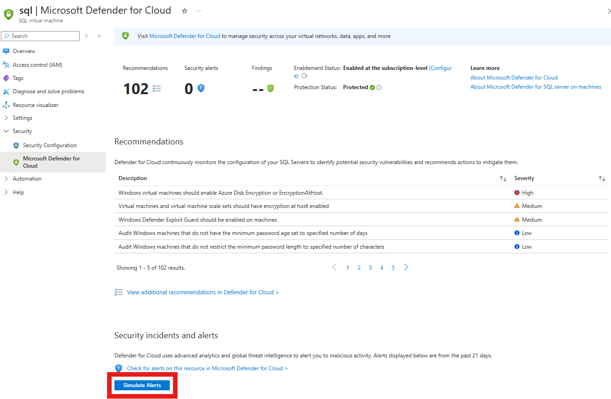The image size is (611, 399).
Task: Click the orange Medium icon in encryption at host row
Action: click(517, 206)
